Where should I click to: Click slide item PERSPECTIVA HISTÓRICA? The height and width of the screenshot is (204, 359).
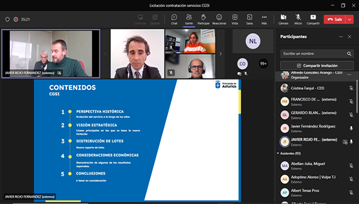click(100, 111)
